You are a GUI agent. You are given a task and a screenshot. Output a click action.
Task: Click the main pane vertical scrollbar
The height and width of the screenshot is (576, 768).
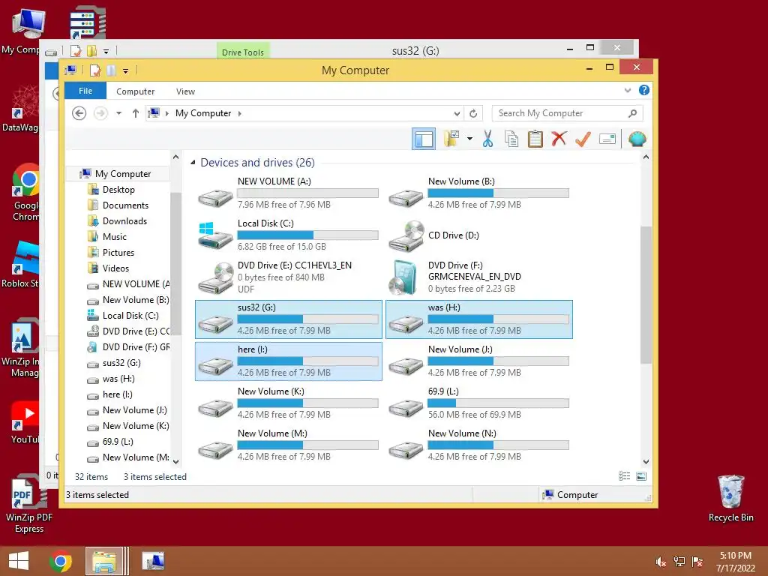tap(646, 295)
